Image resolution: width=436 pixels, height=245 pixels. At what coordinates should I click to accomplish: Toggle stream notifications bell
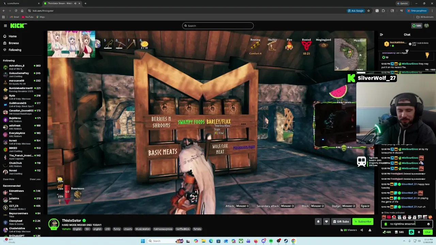click(318, 222)
